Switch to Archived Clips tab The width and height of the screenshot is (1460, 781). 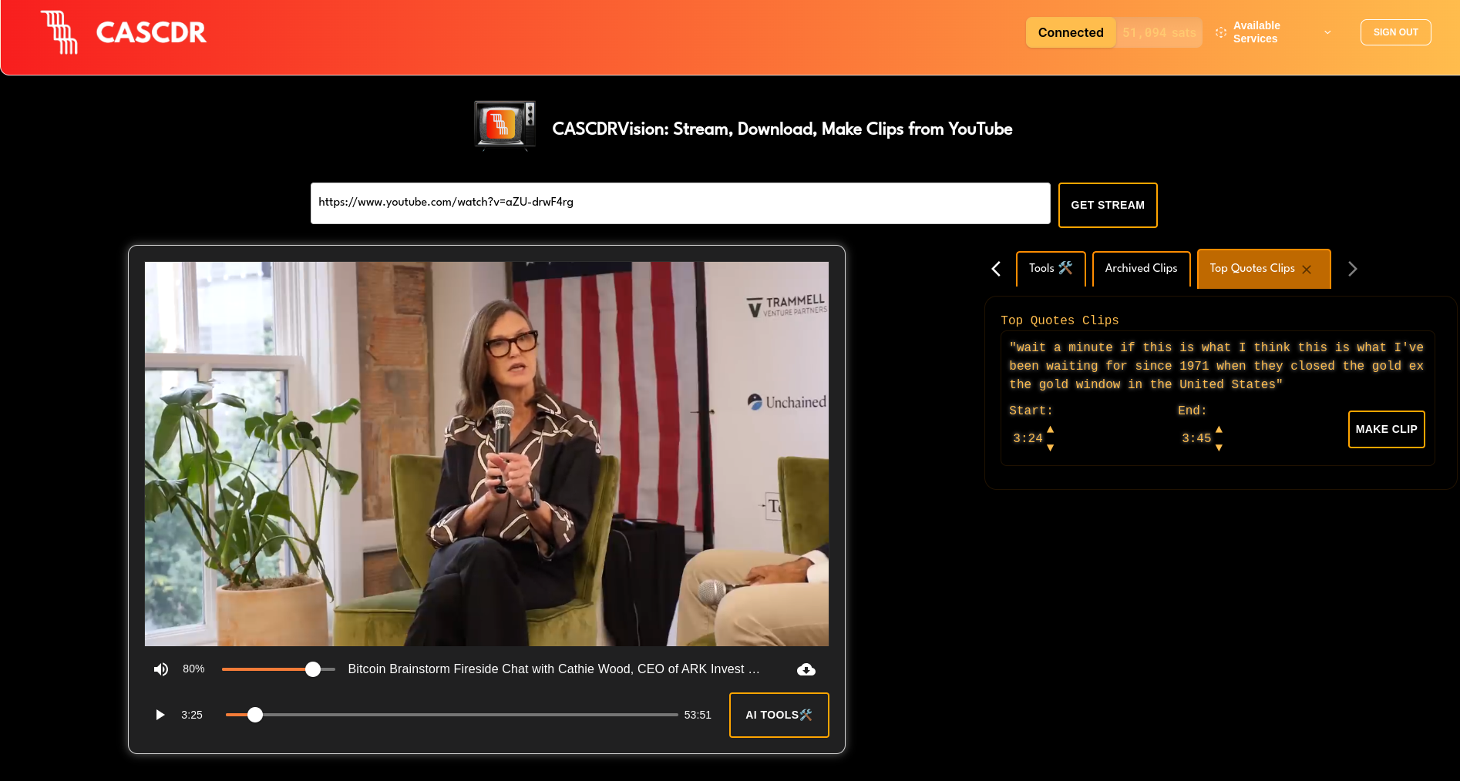1141,269
